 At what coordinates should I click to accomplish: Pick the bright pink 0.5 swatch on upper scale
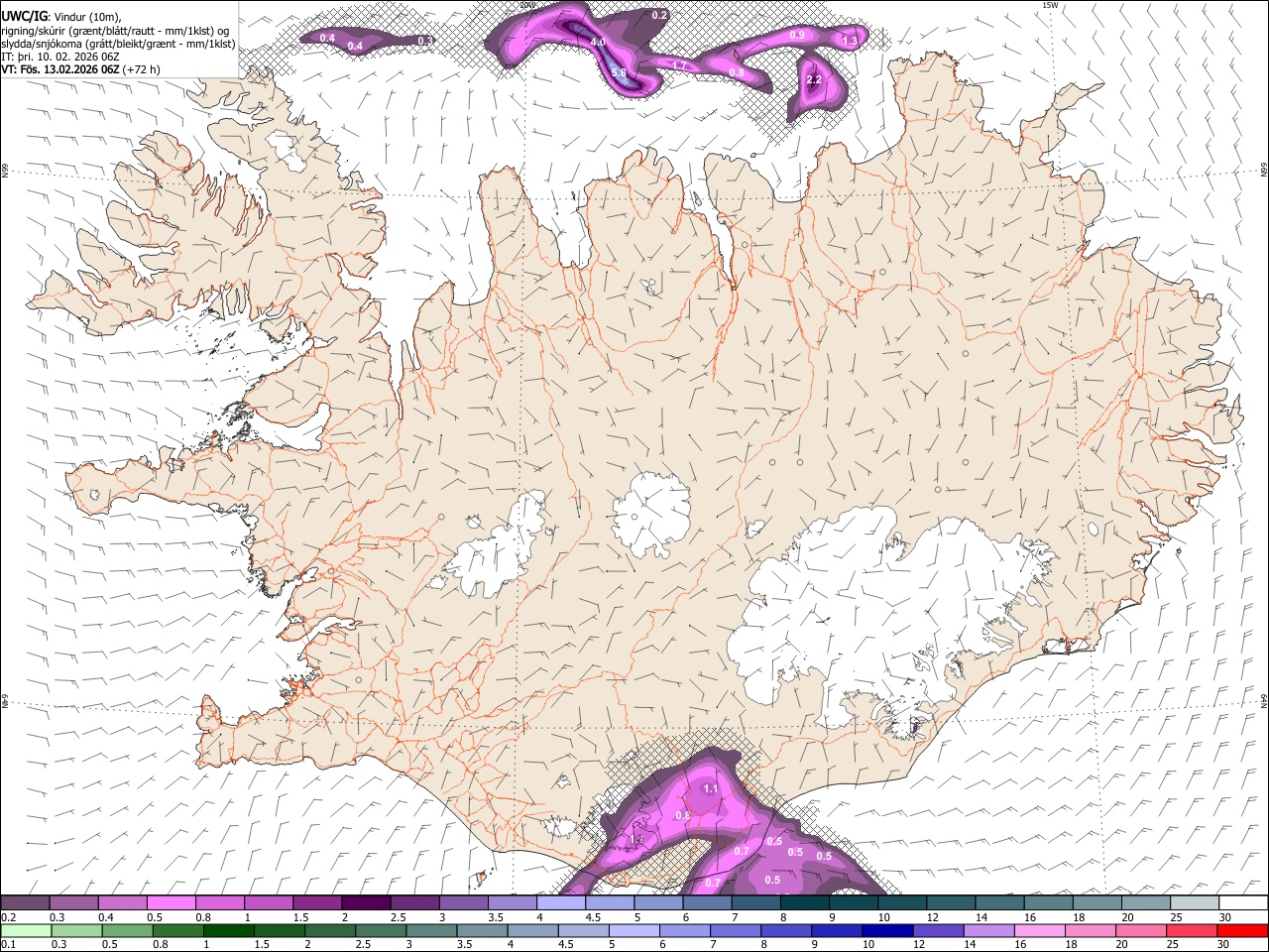(x=171, y=903)
